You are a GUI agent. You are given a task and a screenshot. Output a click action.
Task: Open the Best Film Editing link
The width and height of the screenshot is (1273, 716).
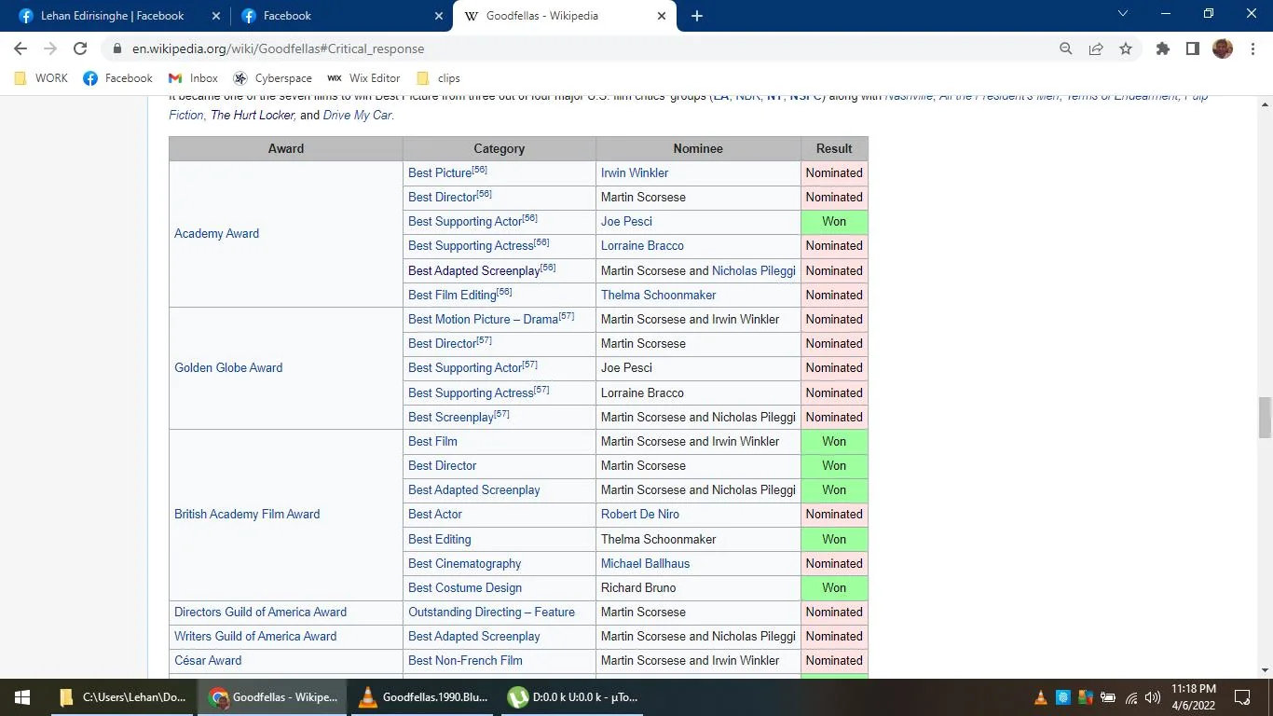[452, 296]
